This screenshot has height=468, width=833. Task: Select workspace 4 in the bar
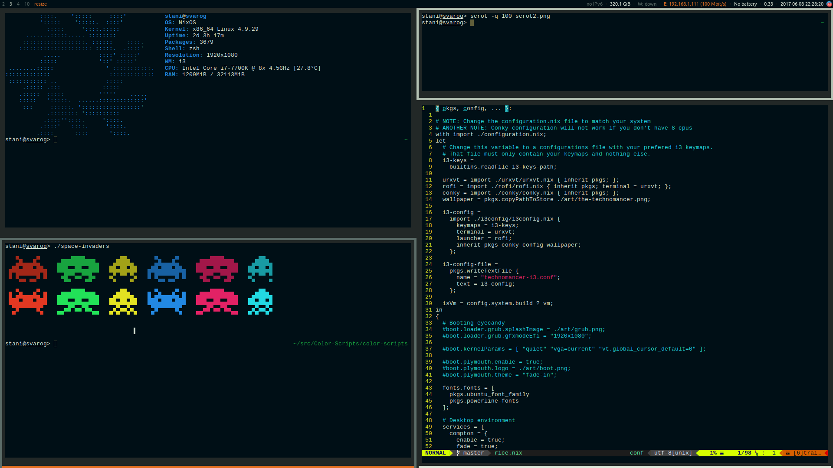(x=18, y=4)
